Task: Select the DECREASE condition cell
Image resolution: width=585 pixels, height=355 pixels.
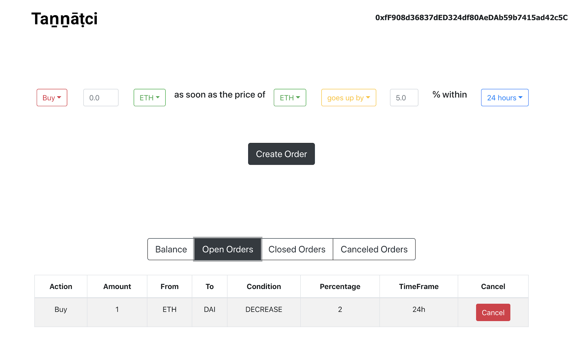Action: tap(264, 310)
